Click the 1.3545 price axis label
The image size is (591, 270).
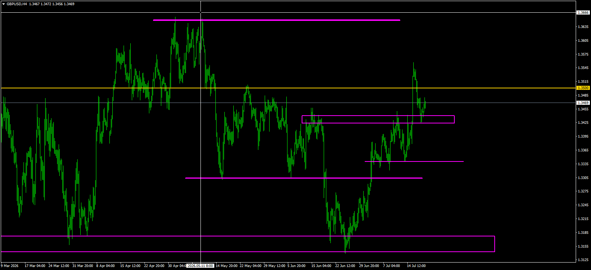tap(583, 68)
